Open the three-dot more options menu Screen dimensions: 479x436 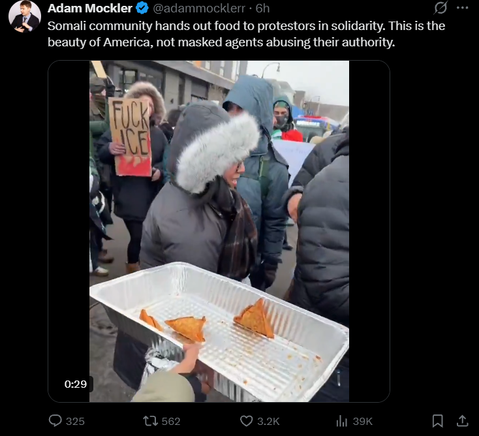click(x=463, y=8)
